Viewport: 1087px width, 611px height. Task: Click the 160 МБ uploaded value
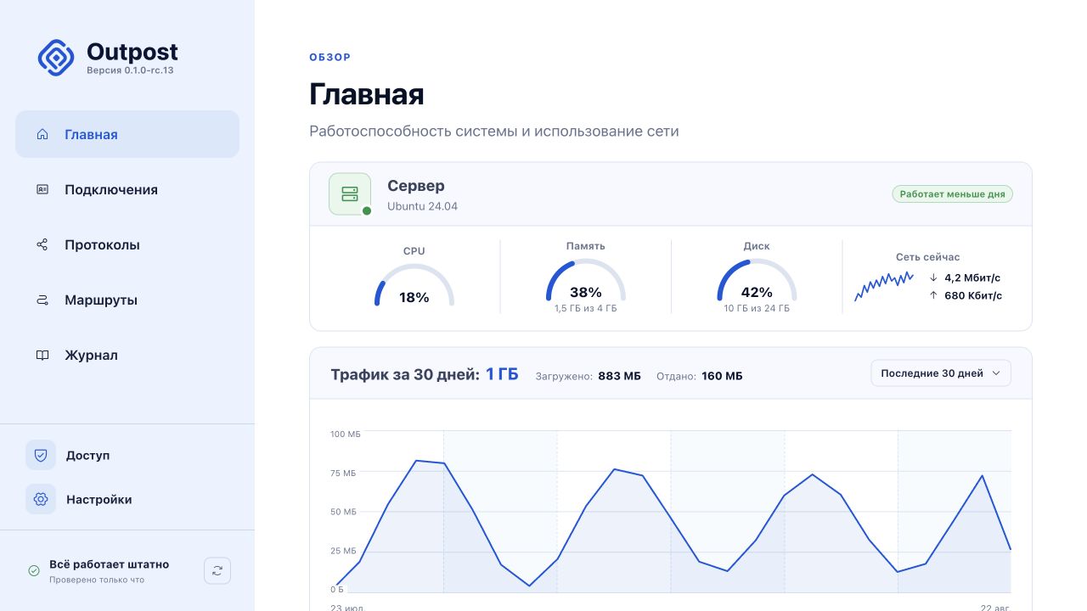(722, 376)
